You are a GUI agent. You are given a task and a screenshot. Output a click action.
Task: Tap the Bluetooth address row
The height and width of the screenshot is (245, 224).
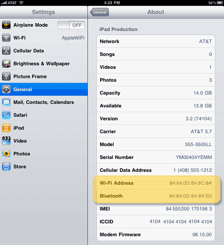coord(156,196)
